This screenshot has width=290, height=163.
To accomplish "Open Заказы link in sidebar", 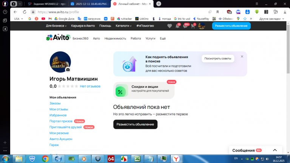I will click(55, 103).
